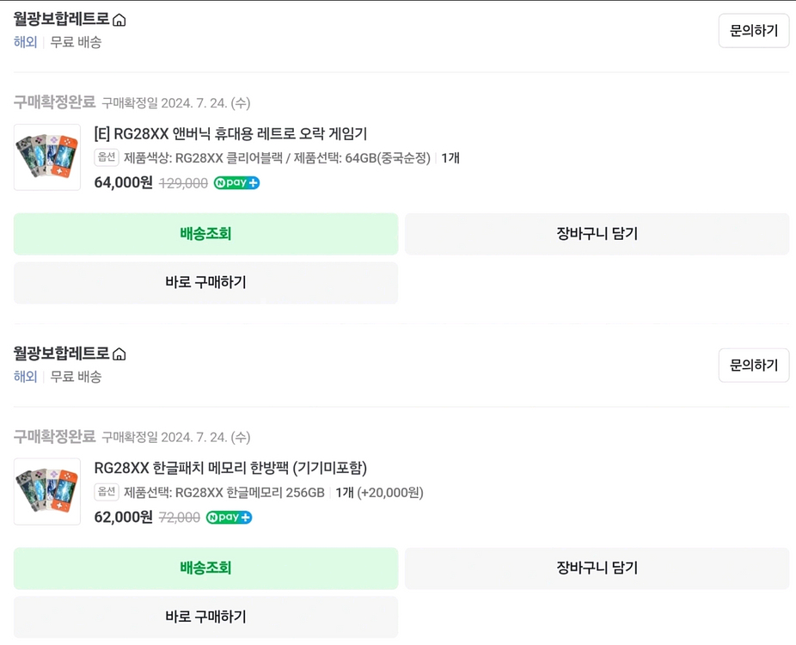The height and width of the screenshot is (645, 796).
Task: Choose 바로 구매하기 for 앤버닉 게임기
Action: (x=205, y=282)
